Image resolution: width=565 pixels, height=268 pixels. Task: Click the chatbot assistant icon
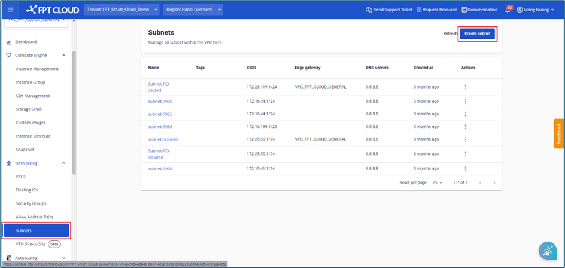547,251
